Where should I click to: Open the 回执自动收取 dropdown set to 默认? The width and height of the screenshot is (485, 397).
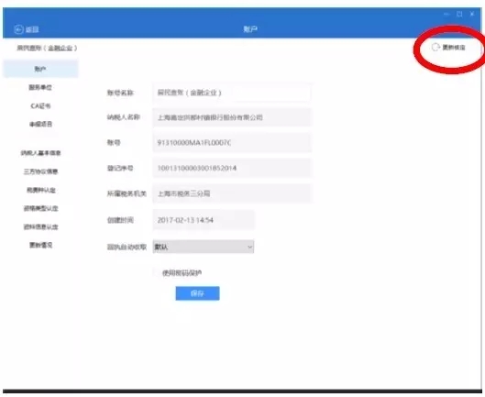pyautogui.click(x=204, y=247)
